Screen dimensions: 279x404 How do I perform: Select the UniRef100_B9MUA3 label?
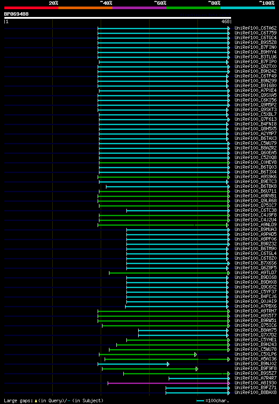255,230
